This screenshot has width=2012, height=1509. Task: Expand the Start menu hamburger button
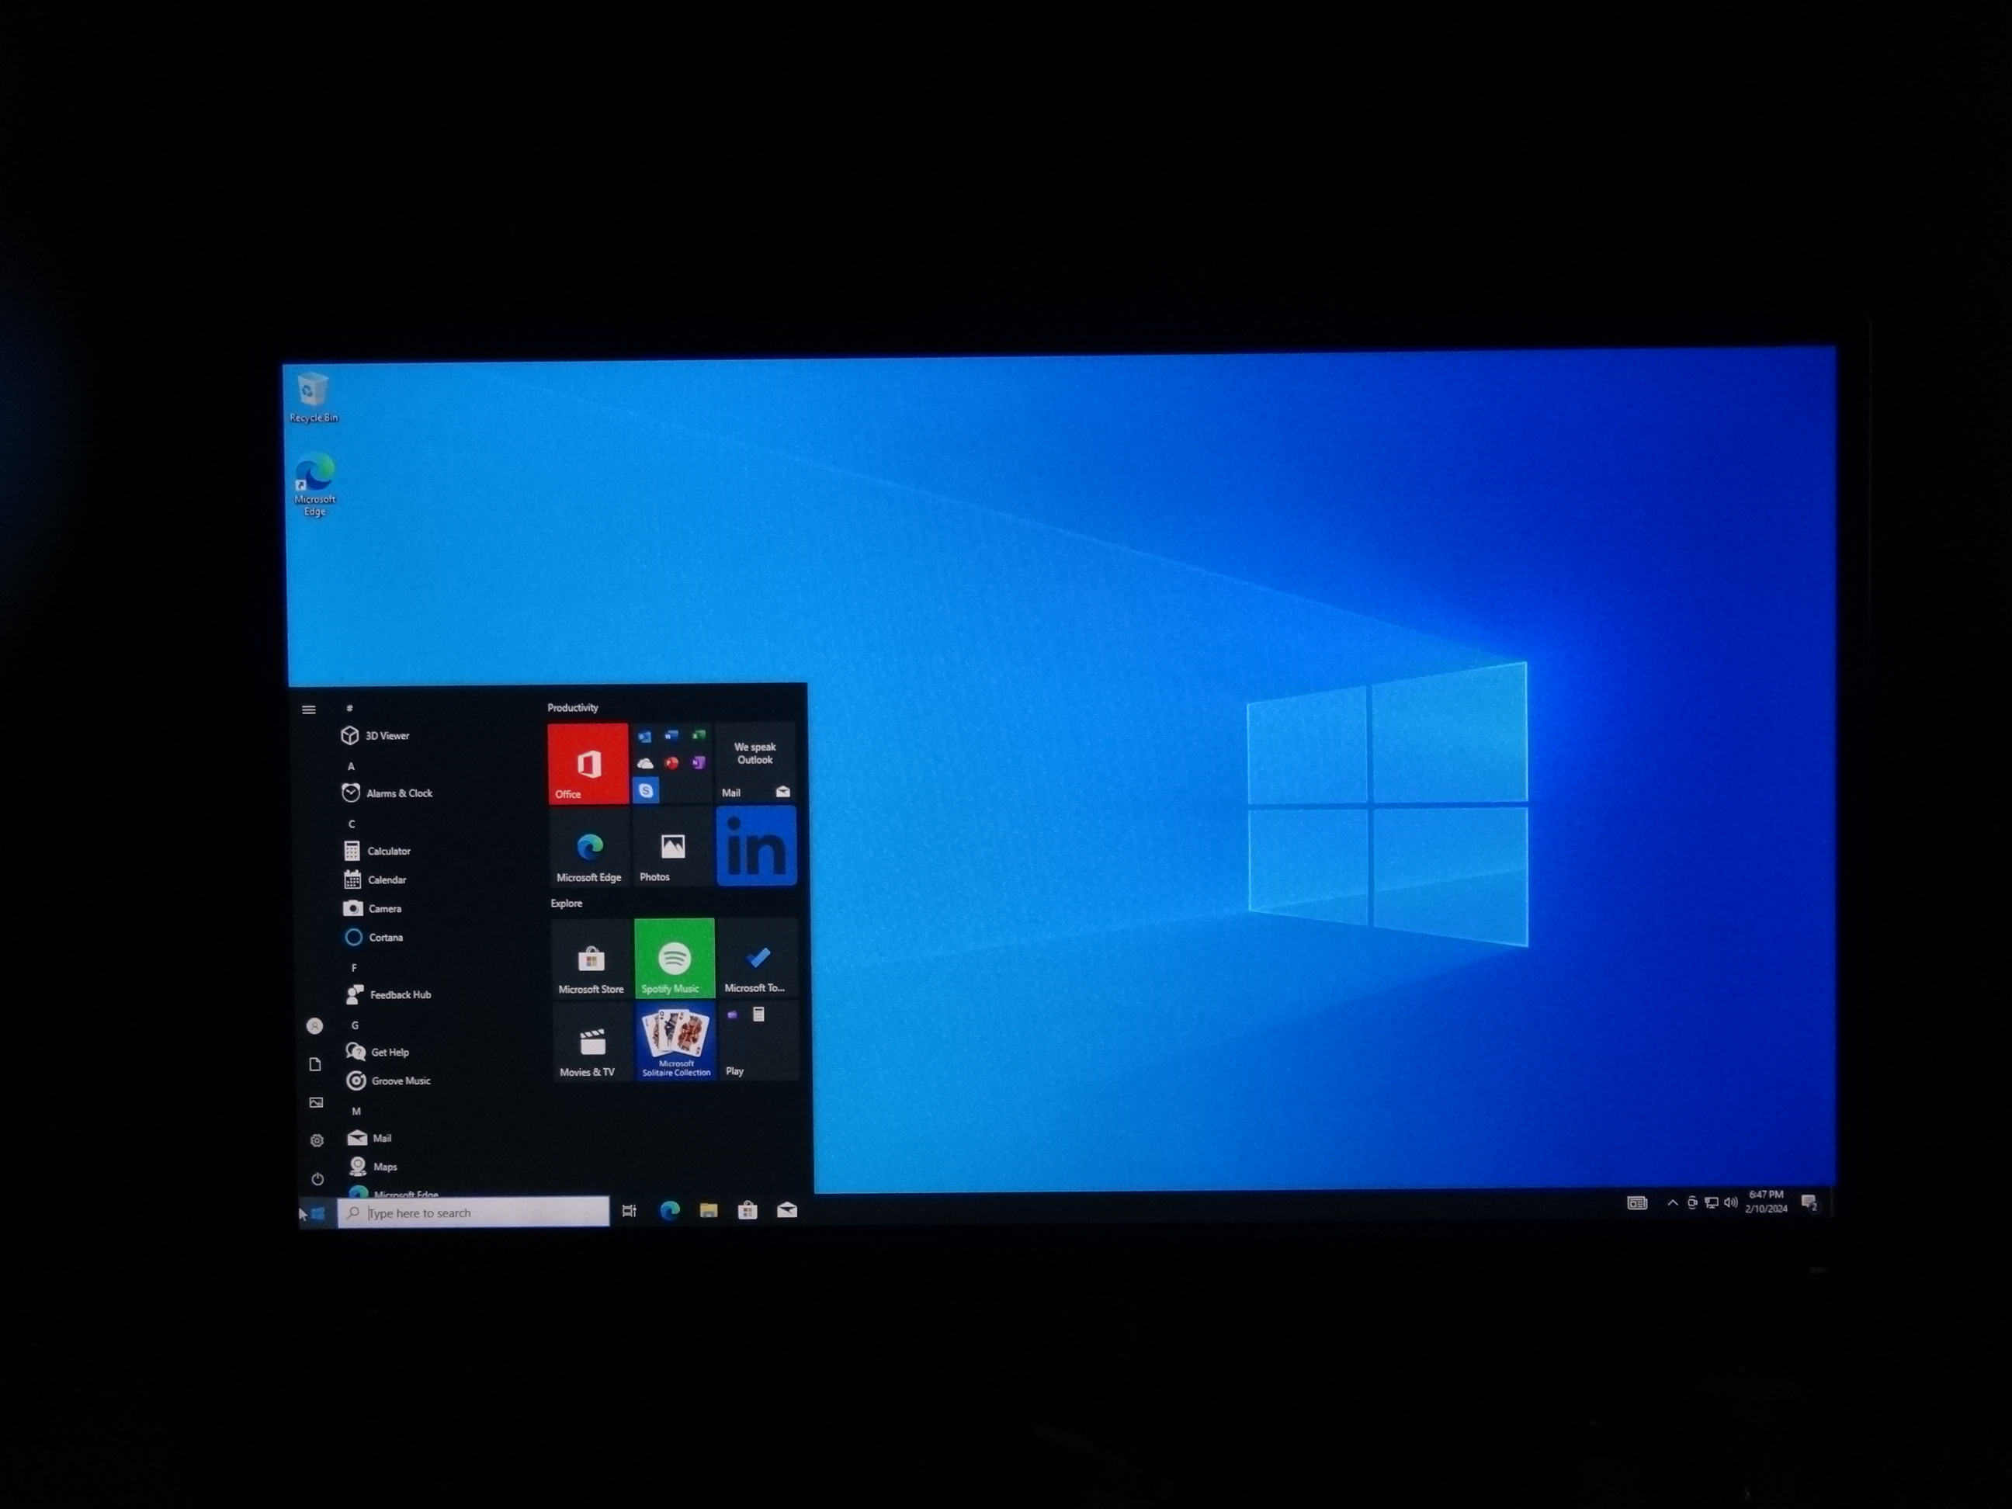[x=308, y=709]
